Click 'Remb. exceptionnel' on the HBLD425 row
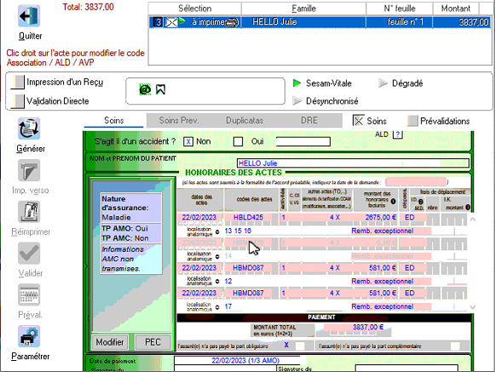495x372 pixels. [383, 231]
